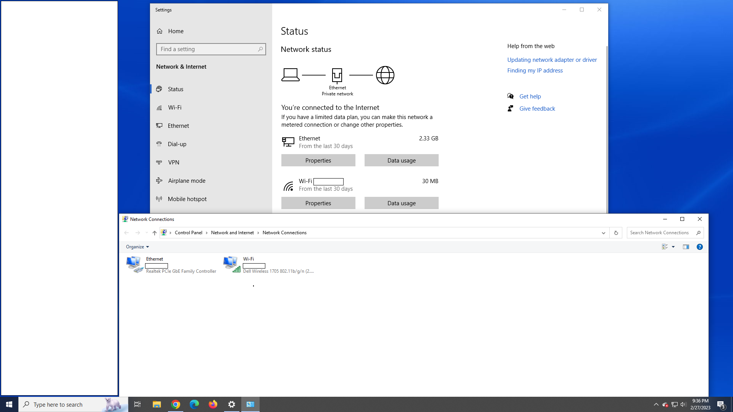Open the Organize dropdown menu
Viewport: 733px width, 412px height.
pos(137,247)
